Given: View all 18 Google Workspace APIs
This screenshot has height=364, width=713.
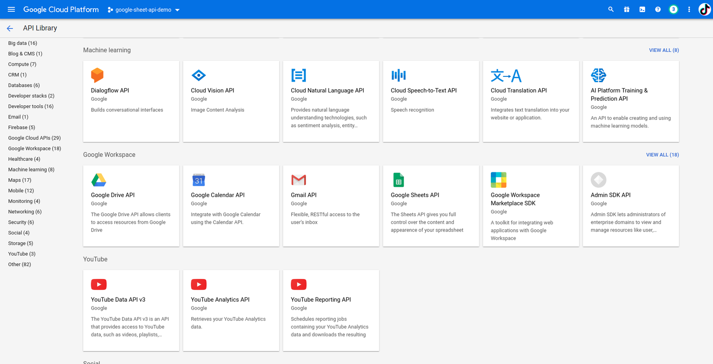Looking at the screenshot, I should [662, 155].
